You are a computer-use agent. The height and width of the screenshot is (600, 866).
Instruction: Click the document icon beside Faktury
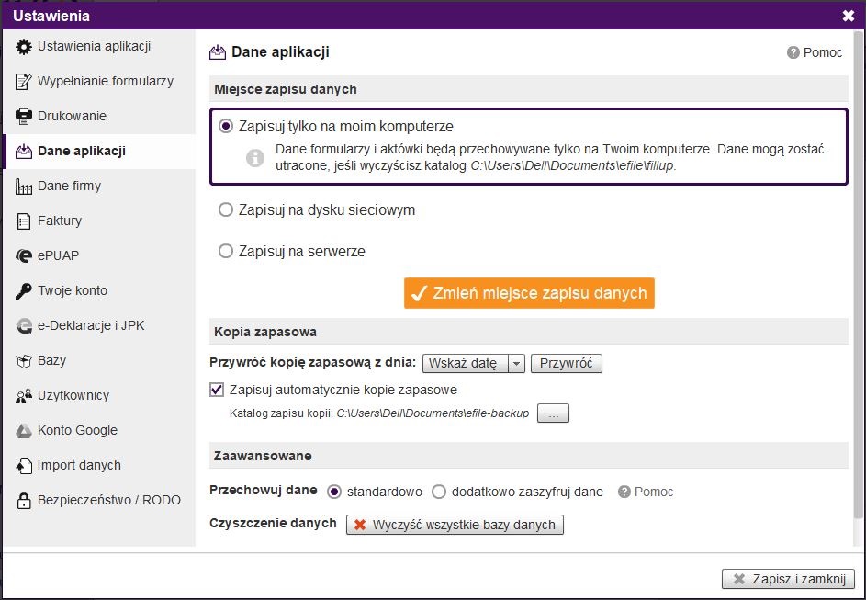pos(24,221)
